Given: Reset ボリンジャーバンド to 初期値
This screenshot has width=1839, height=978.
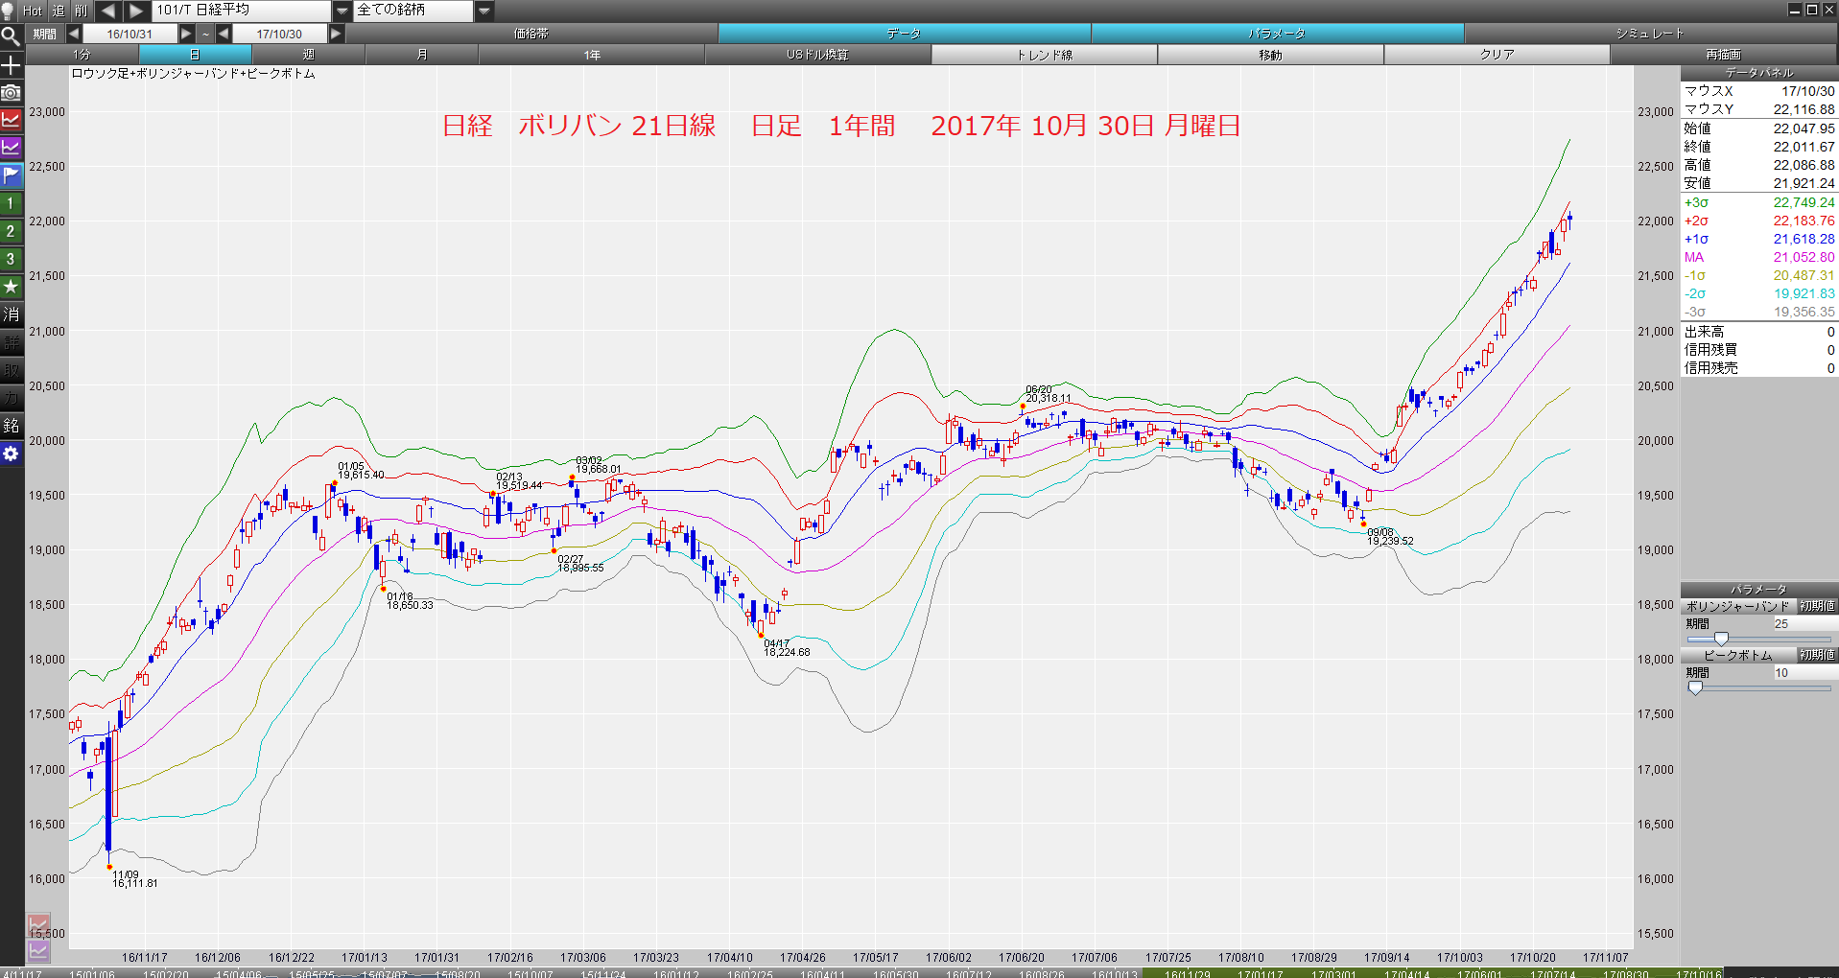Looking at the screenshot, I should pos(1817,606).
